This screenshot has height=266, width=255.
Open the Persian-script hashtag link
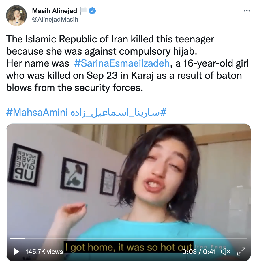pyautogui.click(x=118, y=112)
